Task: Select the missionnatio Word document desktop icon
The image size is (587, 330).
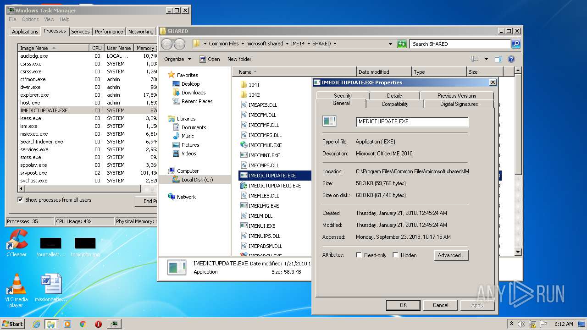Action: [51, 288]
